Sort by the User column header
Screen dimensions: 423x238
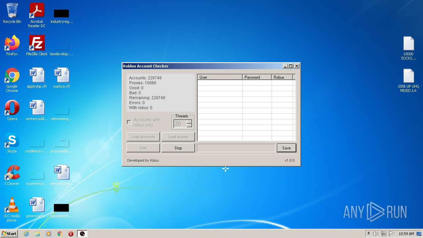[x=220, y=77]
